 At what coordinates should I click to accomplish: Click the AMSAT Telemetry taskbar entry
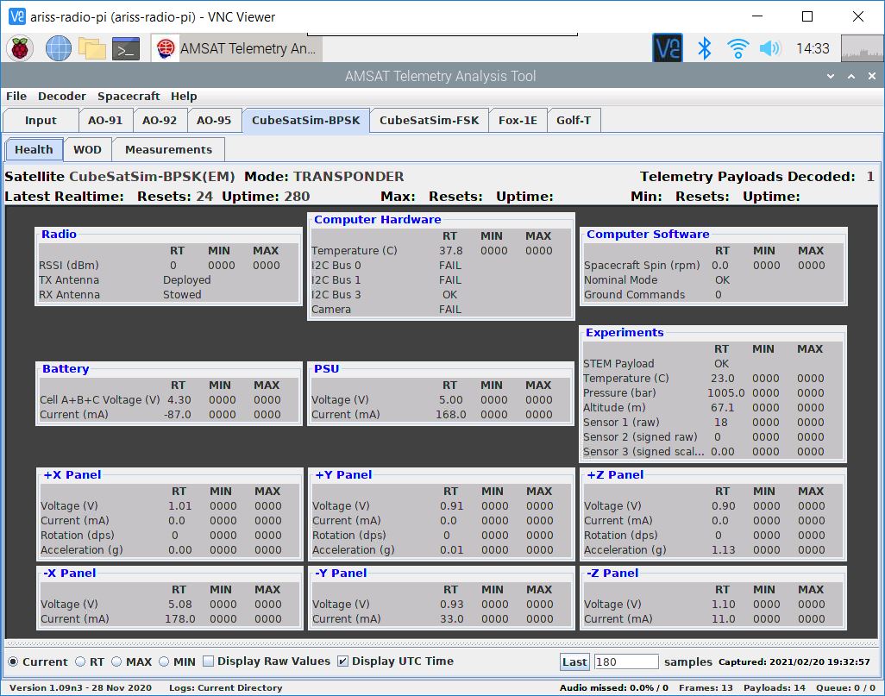point(237,48)
